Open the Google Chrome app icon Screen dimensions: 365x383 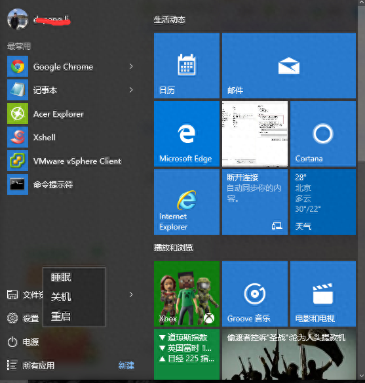[18, 66]
